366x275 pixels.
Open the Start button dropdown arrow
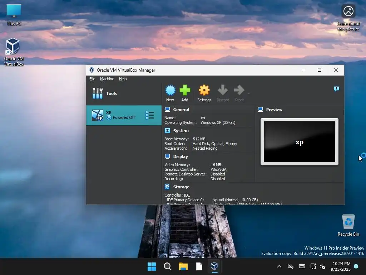click(249, 93)
